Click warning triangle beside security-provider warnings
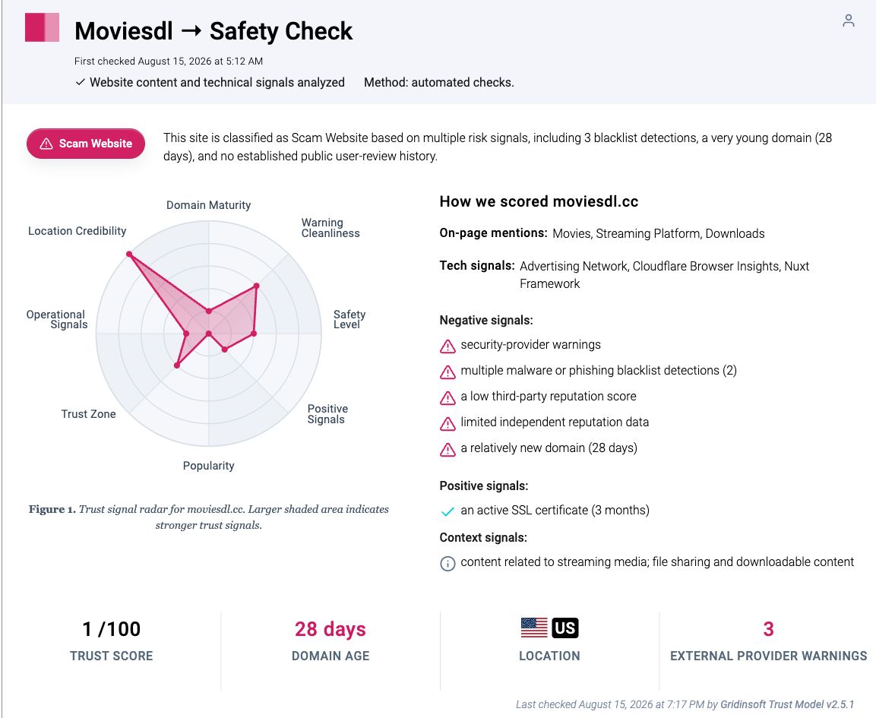Viewport: 876px width, 718px height. point(447,346)
